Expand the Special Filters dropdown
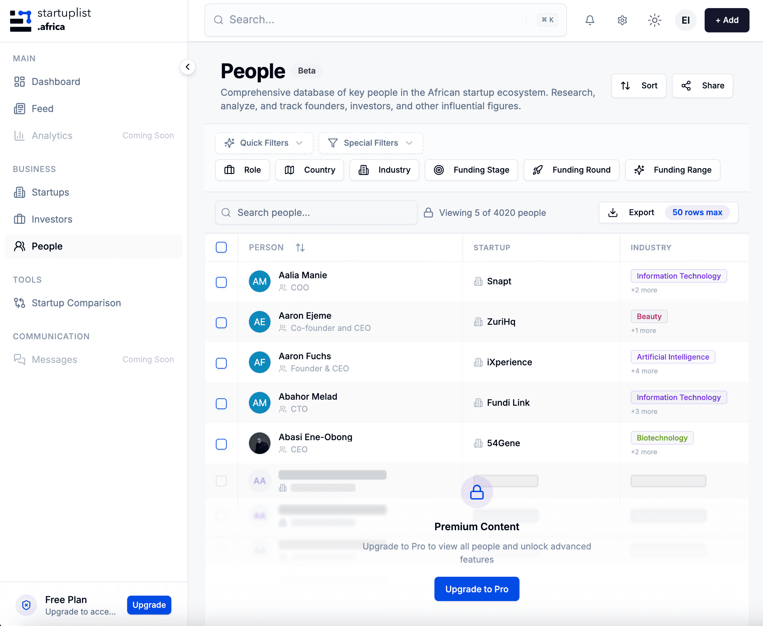763x626 pixels. point(371,143)
